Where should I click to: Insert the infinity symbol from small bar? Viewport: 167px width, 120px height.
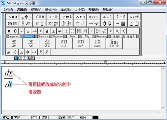(x=22, y=31)
